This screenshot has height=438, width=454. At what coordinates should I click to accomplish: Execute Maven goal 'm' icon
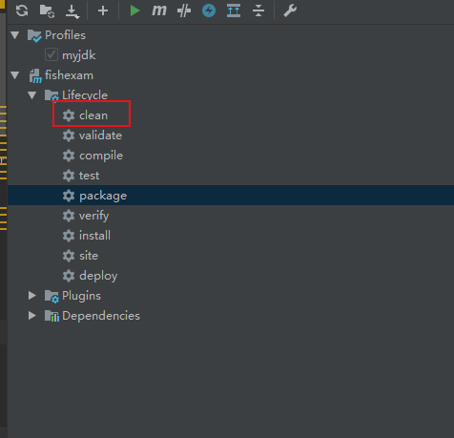click(x=159, y=10)
